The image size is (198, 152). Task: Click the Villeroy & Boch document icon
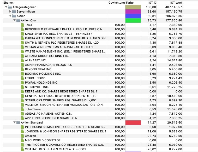(x=22, y=105)
